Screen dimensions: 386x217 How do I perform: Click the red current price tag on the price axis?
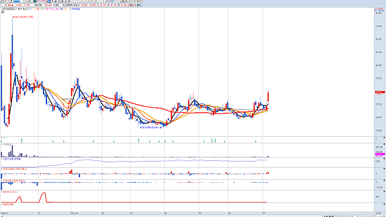coord(380,92)
